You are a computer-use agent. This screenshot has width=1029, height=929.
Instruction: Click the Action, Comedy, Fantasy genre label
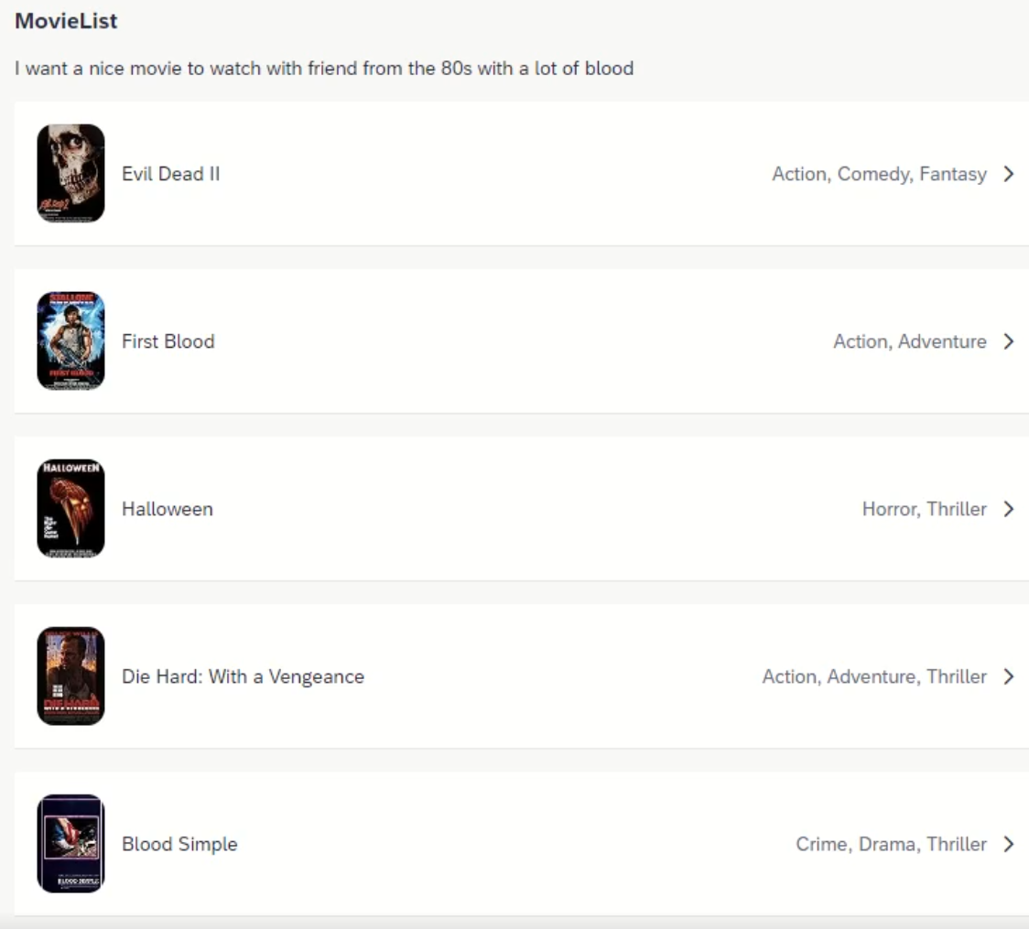point(879,174)
